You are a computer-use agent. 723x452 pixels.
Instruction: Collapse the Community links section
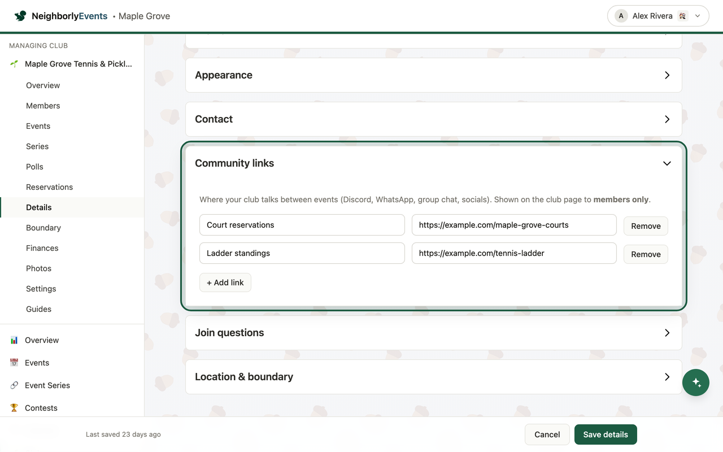(434, 163)
